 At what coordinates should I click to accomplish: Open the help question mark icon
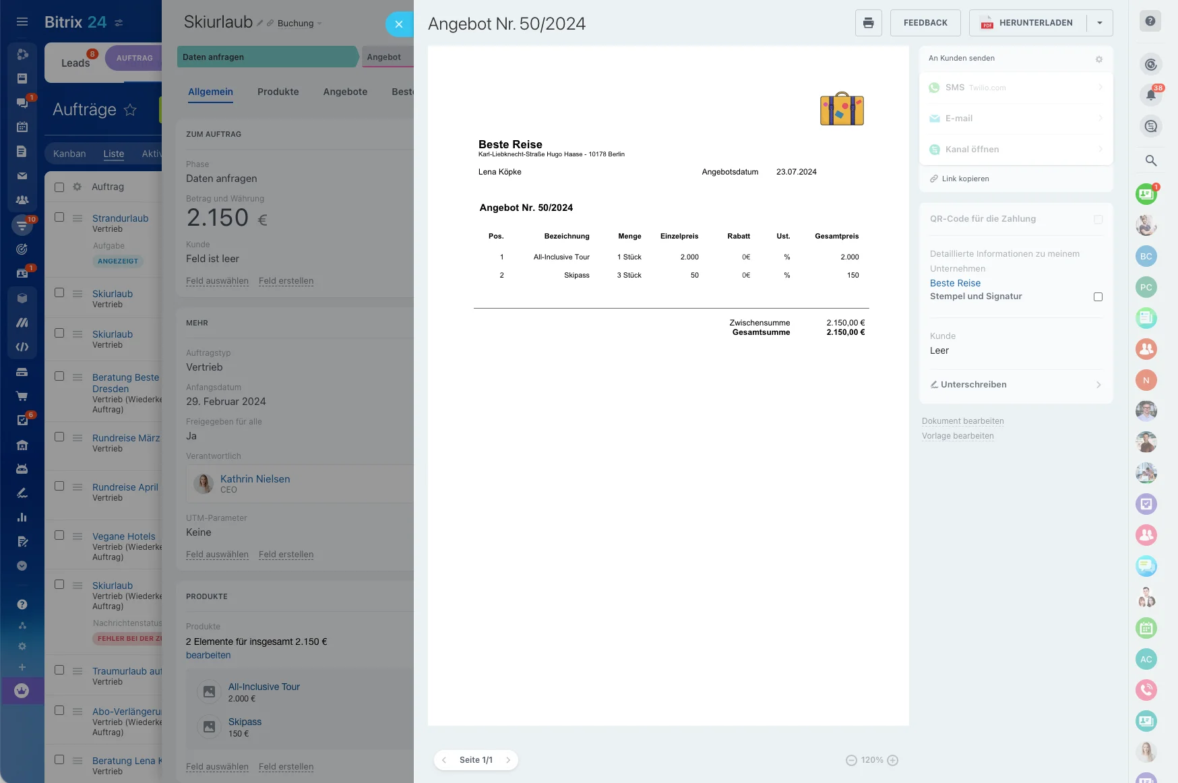pos(1150,22)
